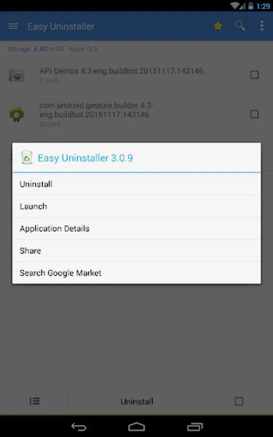The width and height of the screenshot is (273, 437).
Task: Tap the API Demos folder icon
Action: pos(16,75)
